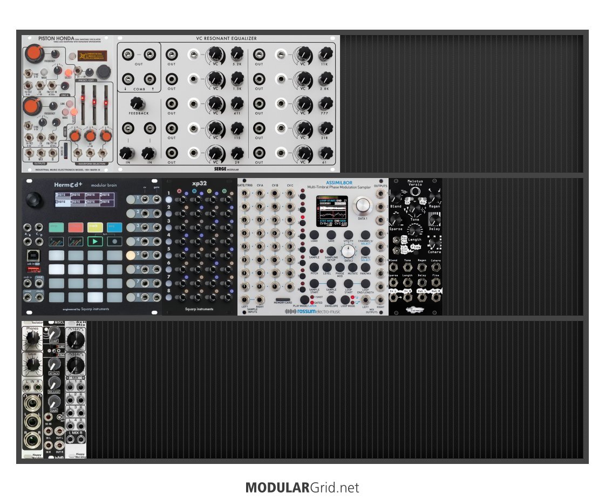Click Piston Honda OSC A orange frequency knob
The image size is (605, 499).
35,53
